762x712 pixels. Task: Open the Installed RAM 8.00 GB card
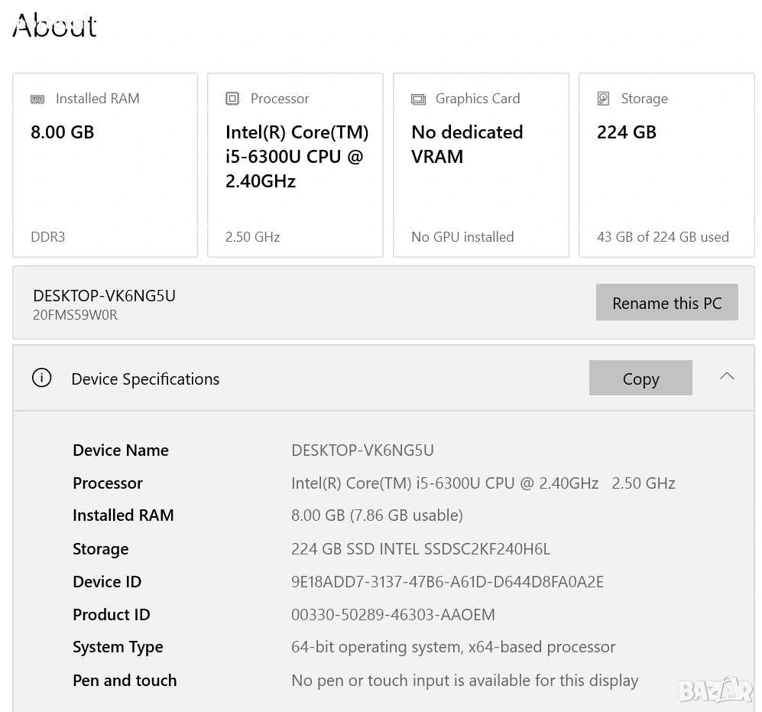coord(105,165)
